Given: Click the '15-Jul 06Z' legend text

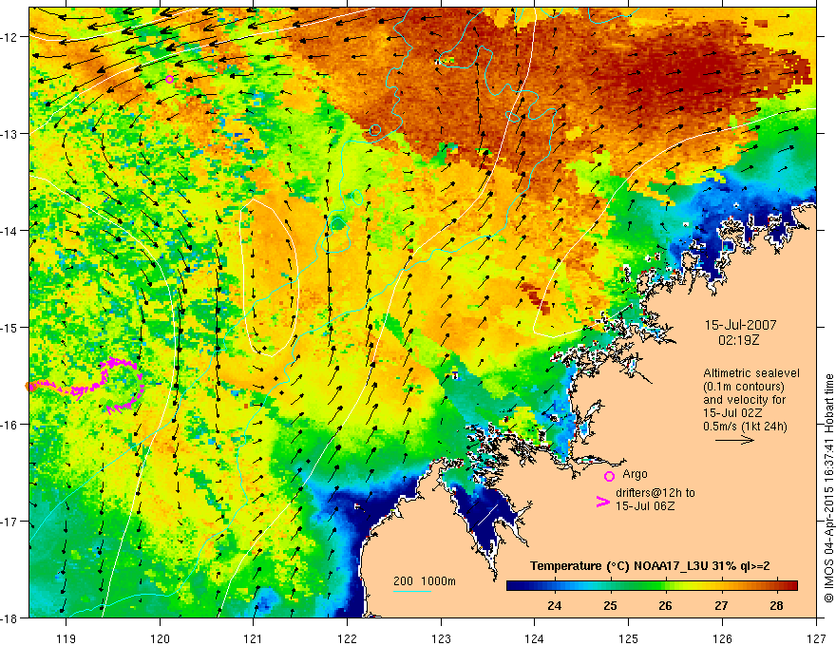Looking at the screenshot, I should (645, 505).
